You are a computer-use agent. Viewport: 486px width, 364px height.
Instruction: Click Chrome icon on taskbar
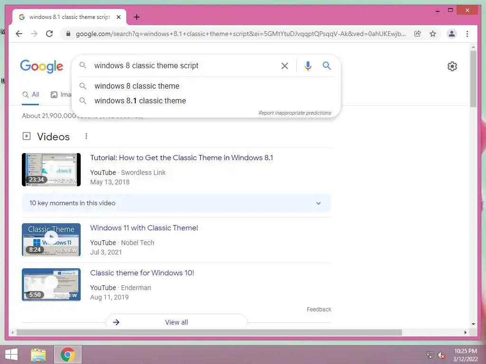tap(68, 355)
